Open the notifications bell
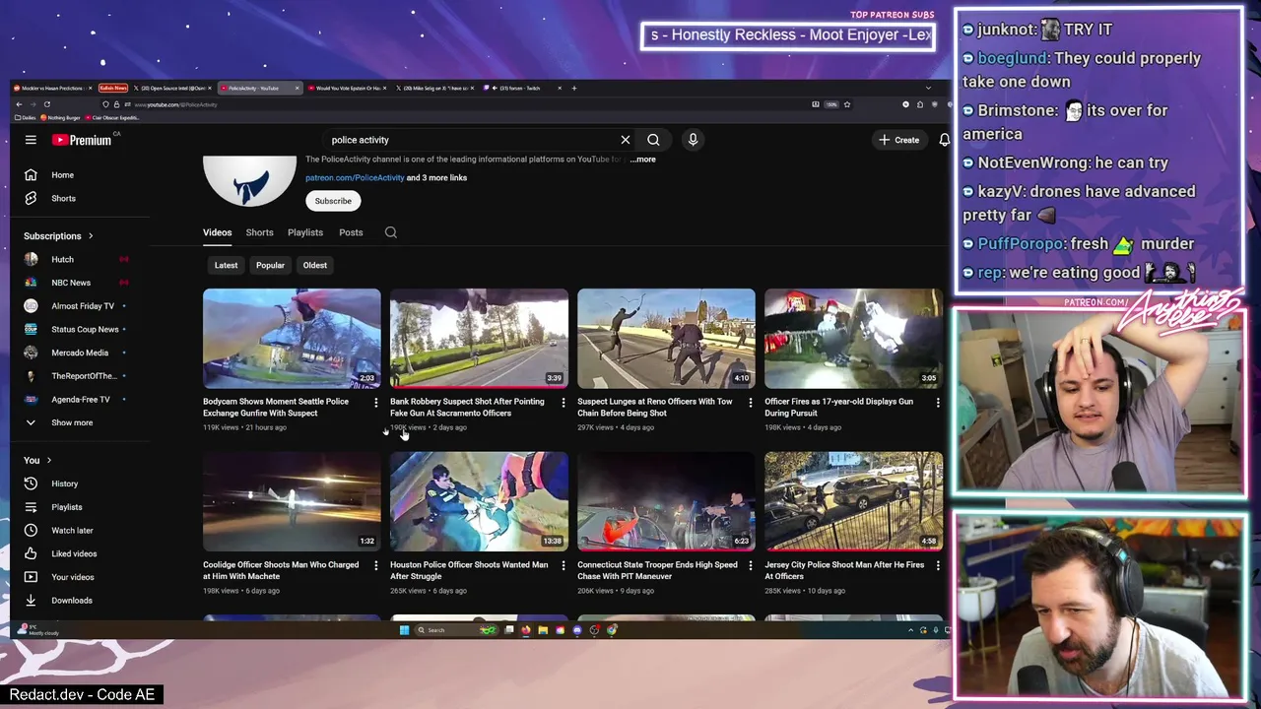This screenshot has height=709, width=1261. (944, 140)
